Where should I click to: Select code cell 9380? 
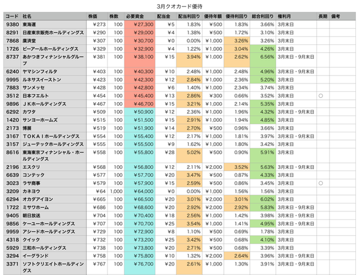13,25
